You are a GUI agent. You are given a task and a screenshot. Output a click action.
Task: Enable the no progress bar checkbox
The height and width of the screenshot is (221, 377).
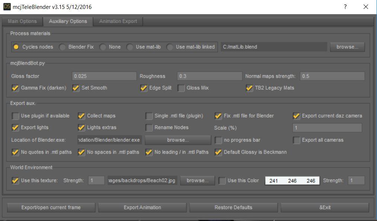click(x=218, y=140)
